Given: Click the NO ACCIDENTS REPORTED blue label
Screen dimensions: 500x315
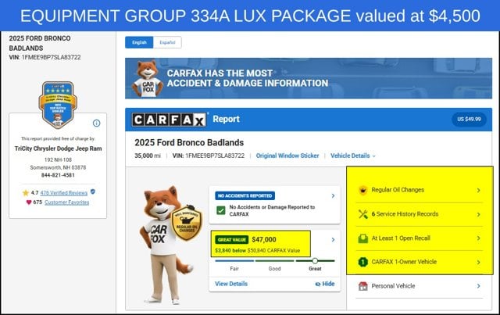Looking at the screenshot, I should pos(245,195).
